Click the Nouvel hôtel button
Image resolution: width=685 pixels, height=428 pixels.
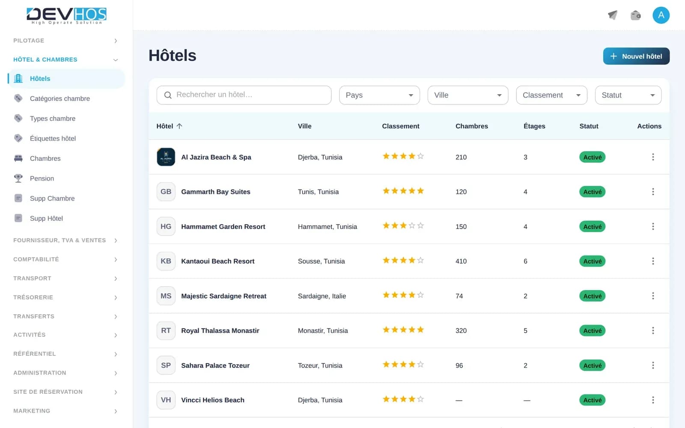coord(636,56)
